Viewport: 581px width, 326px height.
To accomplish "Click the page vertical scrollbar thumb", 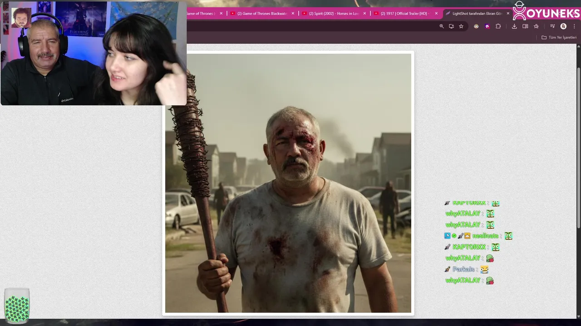I will (578, 148).
